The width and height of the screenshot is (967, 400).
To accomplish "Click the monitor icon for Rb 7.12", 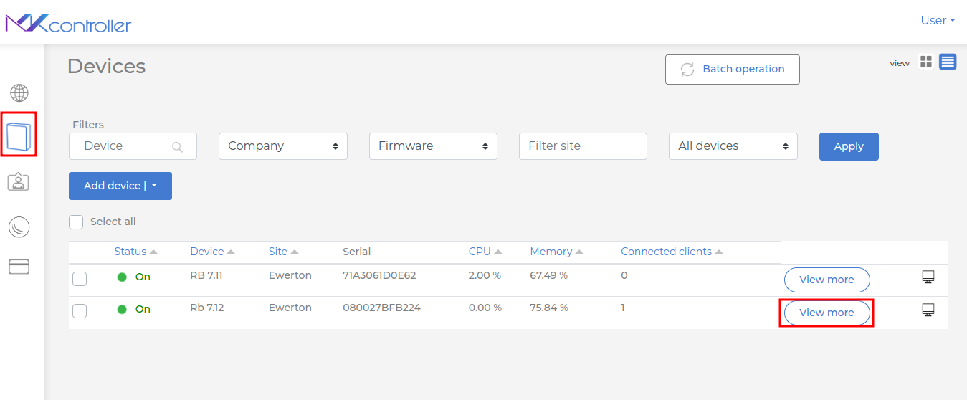I will point(928,310).
